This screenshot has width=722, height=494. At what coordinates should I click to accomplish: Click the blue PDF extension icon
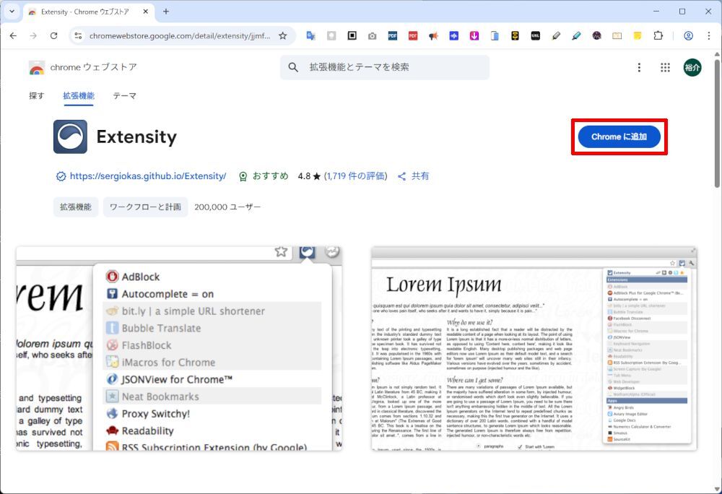[x=393, y=36]
